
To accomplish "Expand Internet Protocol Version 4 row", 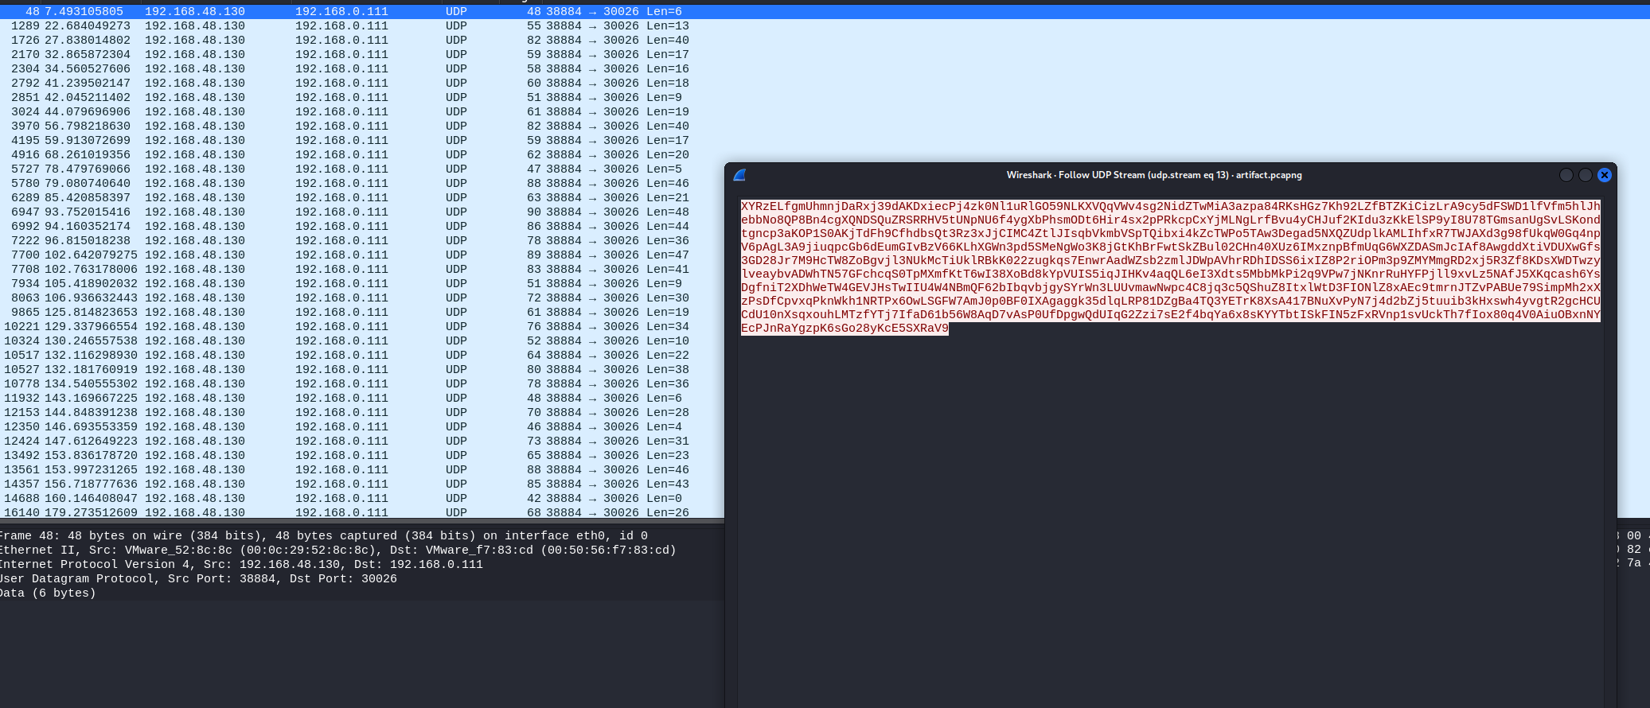I will pyautogui.click(x=362, y=565).
